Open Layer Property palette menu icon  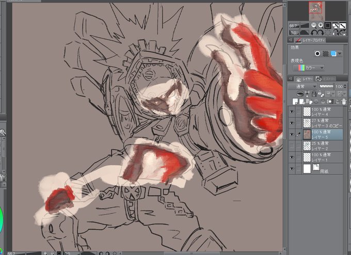click(x=290, y=40)
